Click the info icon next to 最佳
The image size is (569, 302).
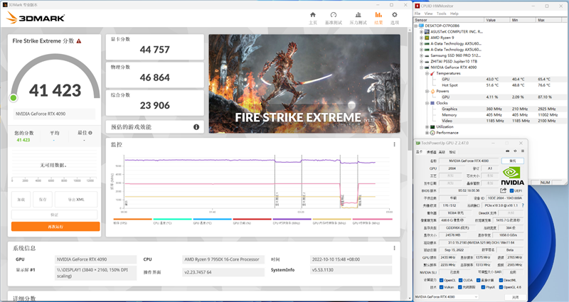click(x=90, y=133)
